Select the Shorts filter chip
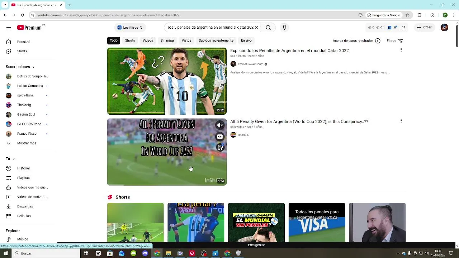Image resolution: width=459 pixels, height=258 pixels. tap(130, 40)
